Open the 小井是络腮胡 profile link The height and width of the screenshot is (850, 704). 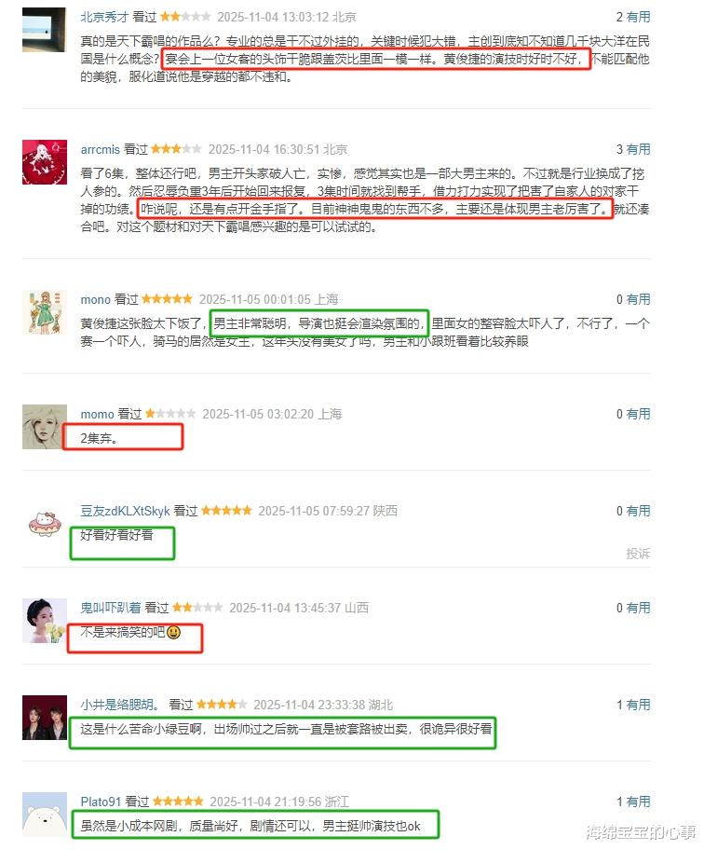[120, 705]
